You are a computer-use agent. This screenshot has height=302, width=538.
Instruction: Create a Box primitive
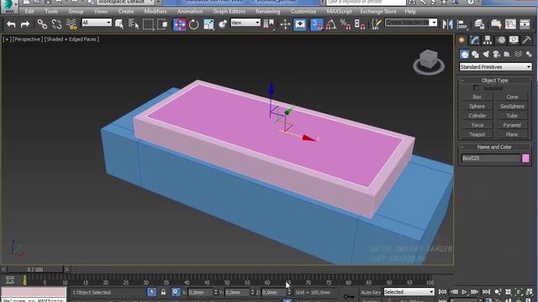pos(477,97)
